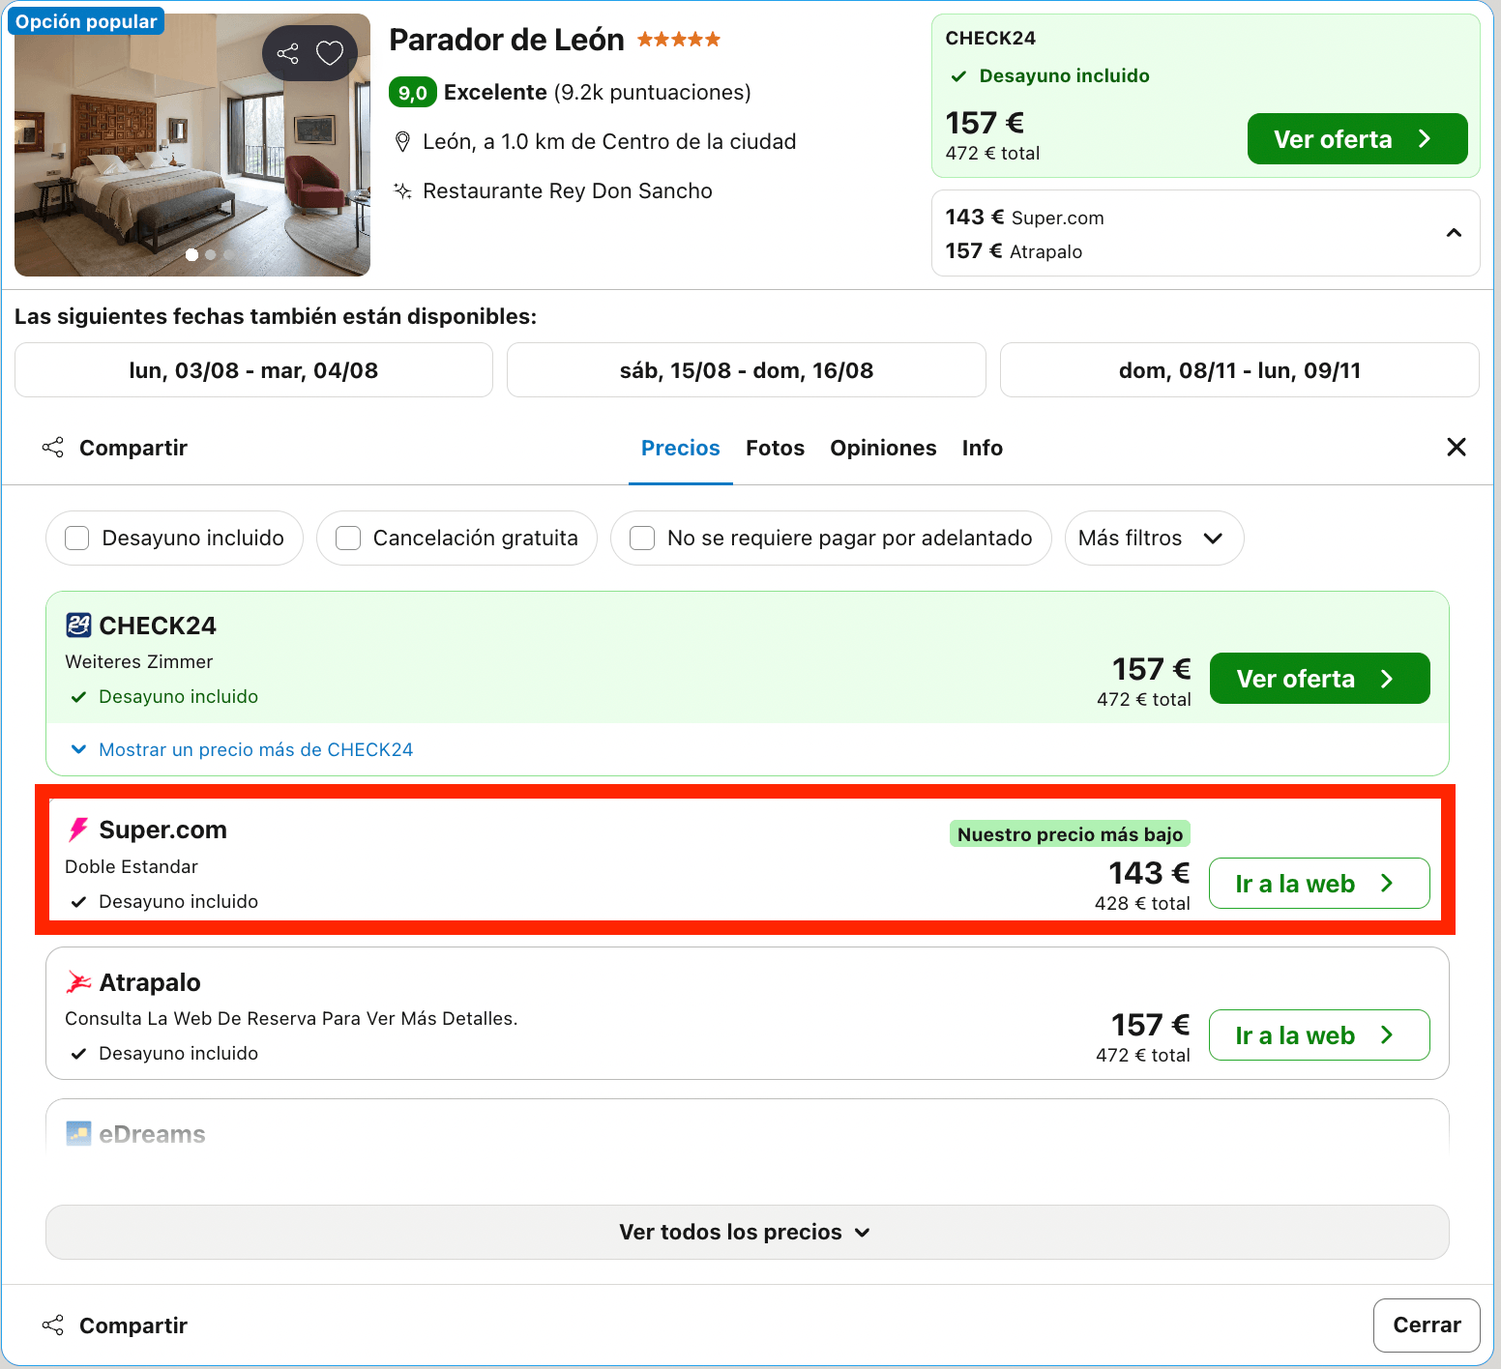This screenshot has width=1501, height=1369.
Task: Enable the Desayuno incluido filter checkbox
Action: tap(77, 538)
